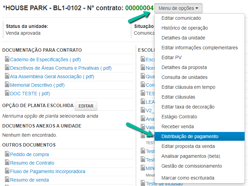Click the document icon next to Resumo de venda
248x186 pixels.
(7, 180)
